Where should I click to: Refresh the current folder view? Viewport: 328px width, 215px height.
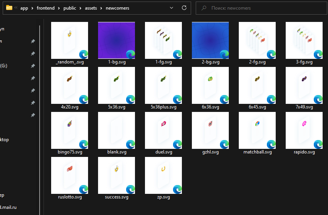point(184,8)
